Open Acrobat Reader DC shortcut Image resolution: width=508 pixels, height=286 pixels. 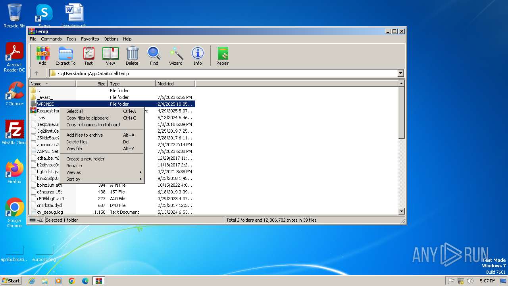pyautogui.click(x=14, y=57)
